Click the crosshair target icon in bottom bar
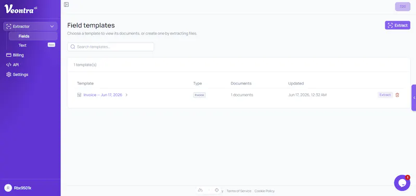The image size is (416, 196). click(217, 190)
